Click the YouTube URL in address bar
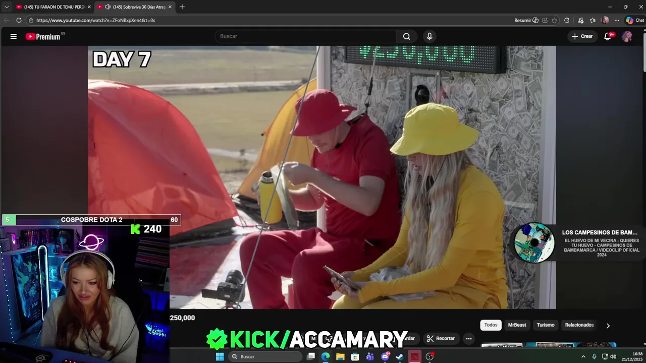The width and height of the screenshot is (646, 363). tap(95, 20)
